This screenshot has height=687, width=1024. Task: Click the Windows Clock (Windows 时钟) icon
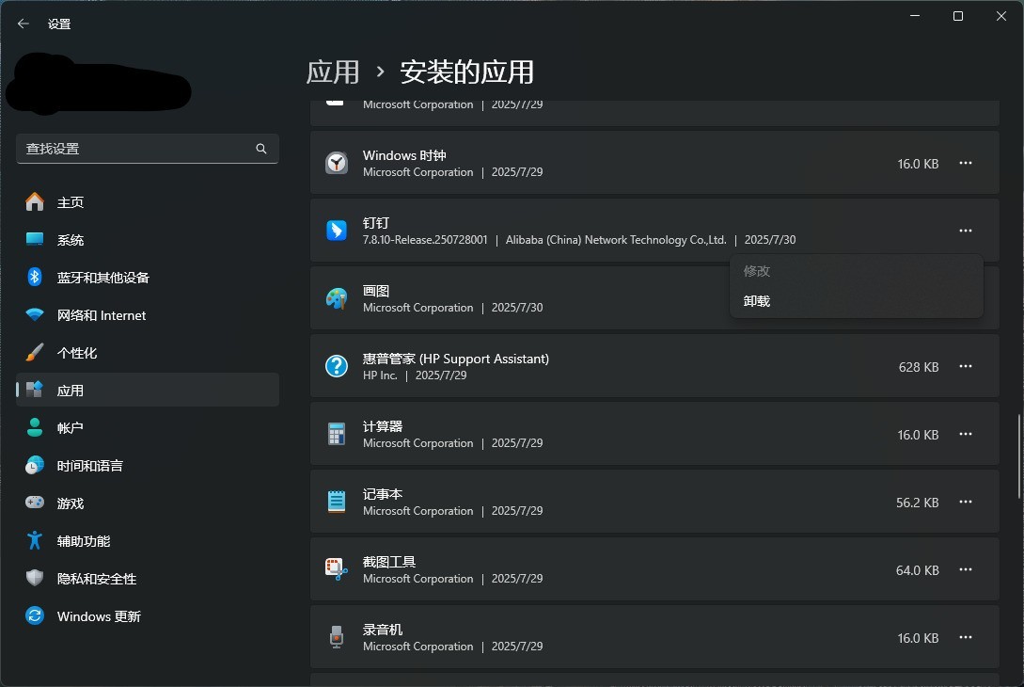(x=336, y=163)
